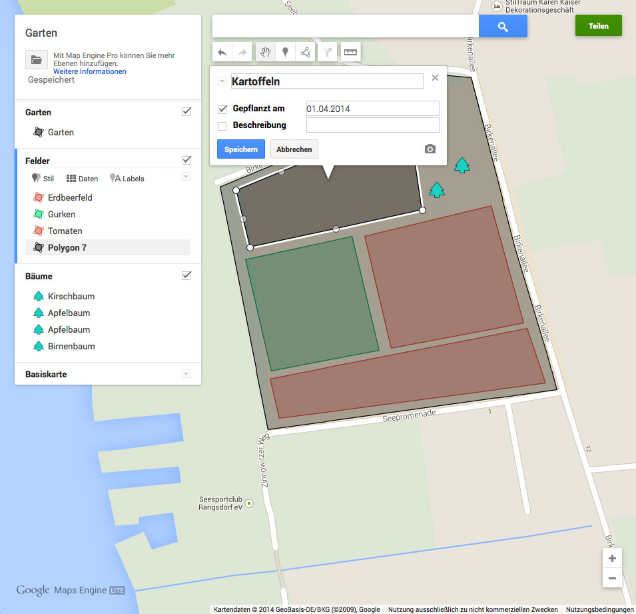This screenshot has width=636, height=614.
Task: Expand the Basiskarte dropdown arrow
Action: click(x=186, y=374)
